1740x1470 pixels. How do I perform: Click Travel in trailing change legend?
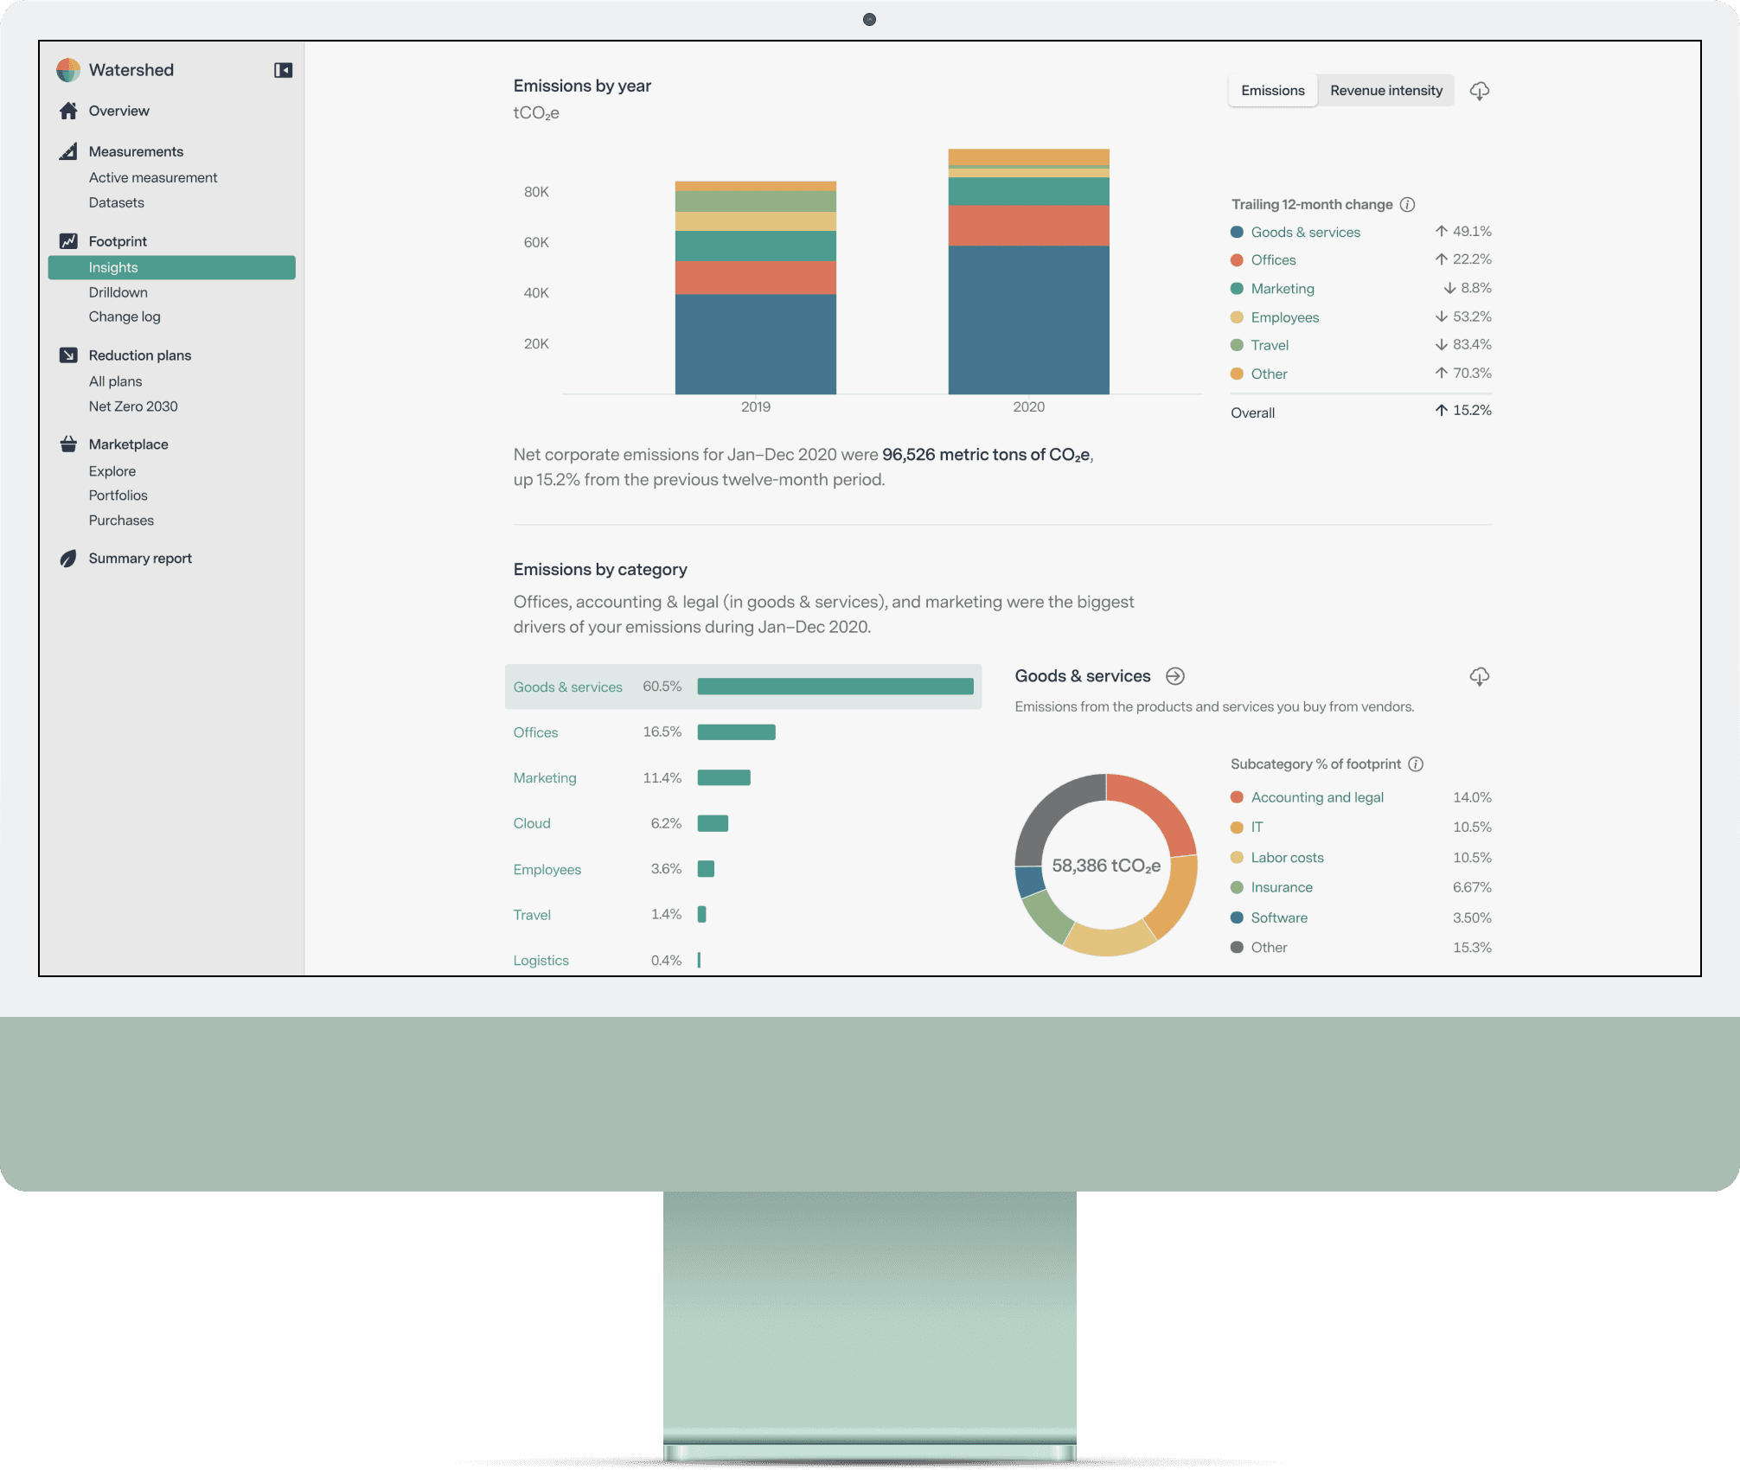tap(1270, 345)
